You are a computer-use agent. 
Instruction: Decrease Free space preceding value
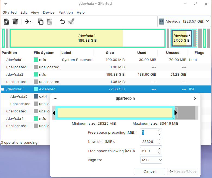pyautogui.click(x=159, y=134)
